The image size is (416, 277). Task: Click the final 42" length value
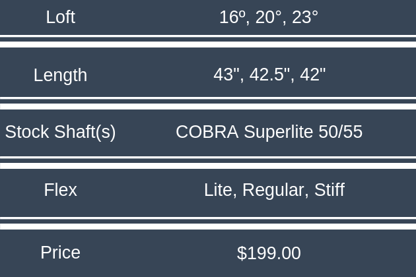click(312, 75)
